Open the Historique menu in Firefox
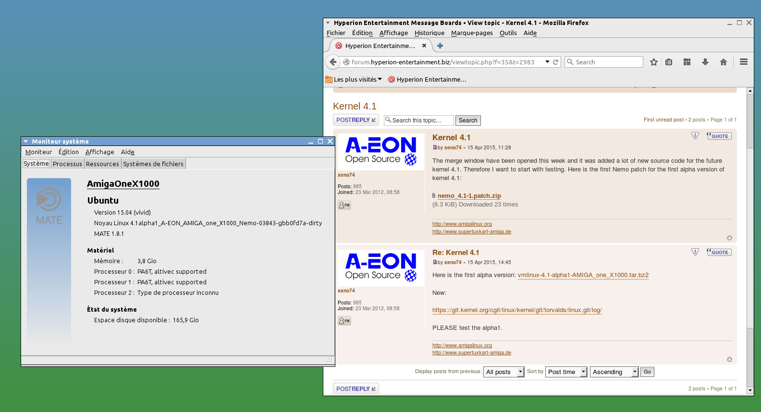The width and height of the screenshot is (761, 412). (429, 33)
